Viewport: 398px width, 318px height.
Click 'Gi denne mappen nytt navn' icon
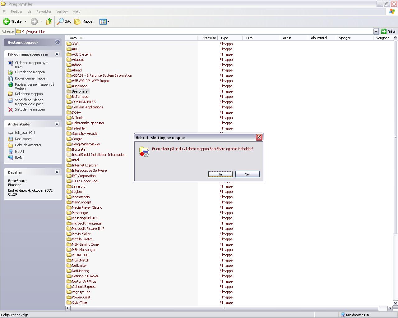pyautogui.click(x=11, y=63)
